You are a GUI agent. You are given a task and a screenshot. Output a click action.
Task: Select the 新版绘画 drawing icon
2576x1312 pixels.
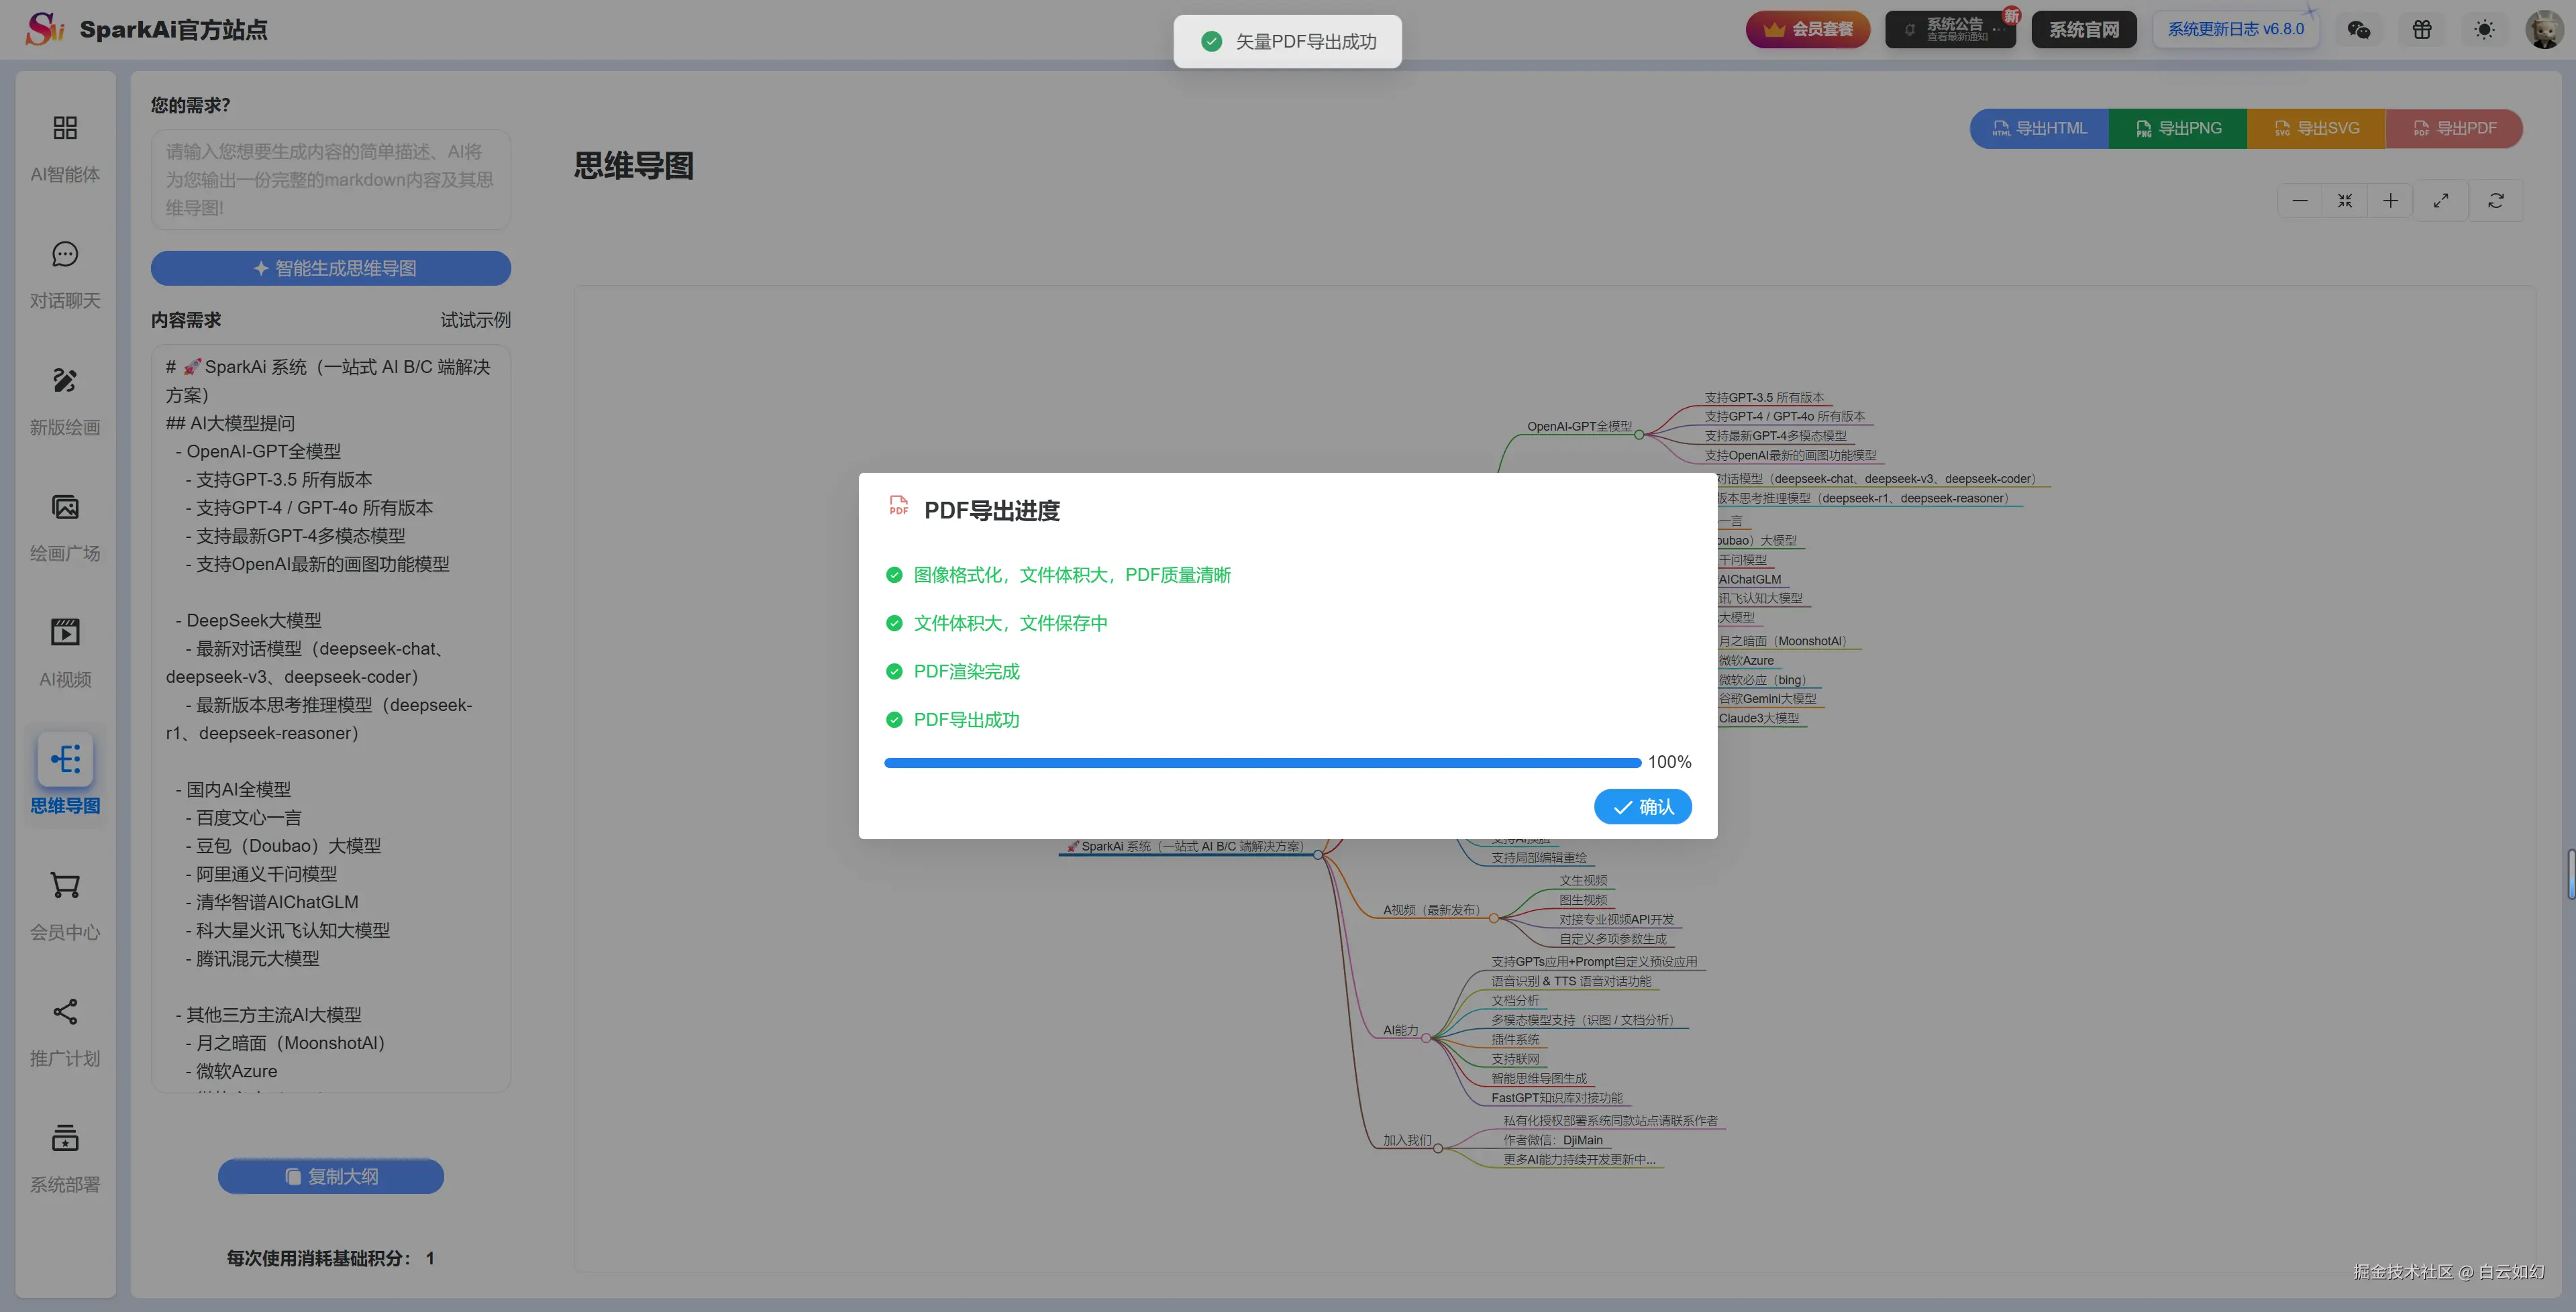tap(64, 381)
